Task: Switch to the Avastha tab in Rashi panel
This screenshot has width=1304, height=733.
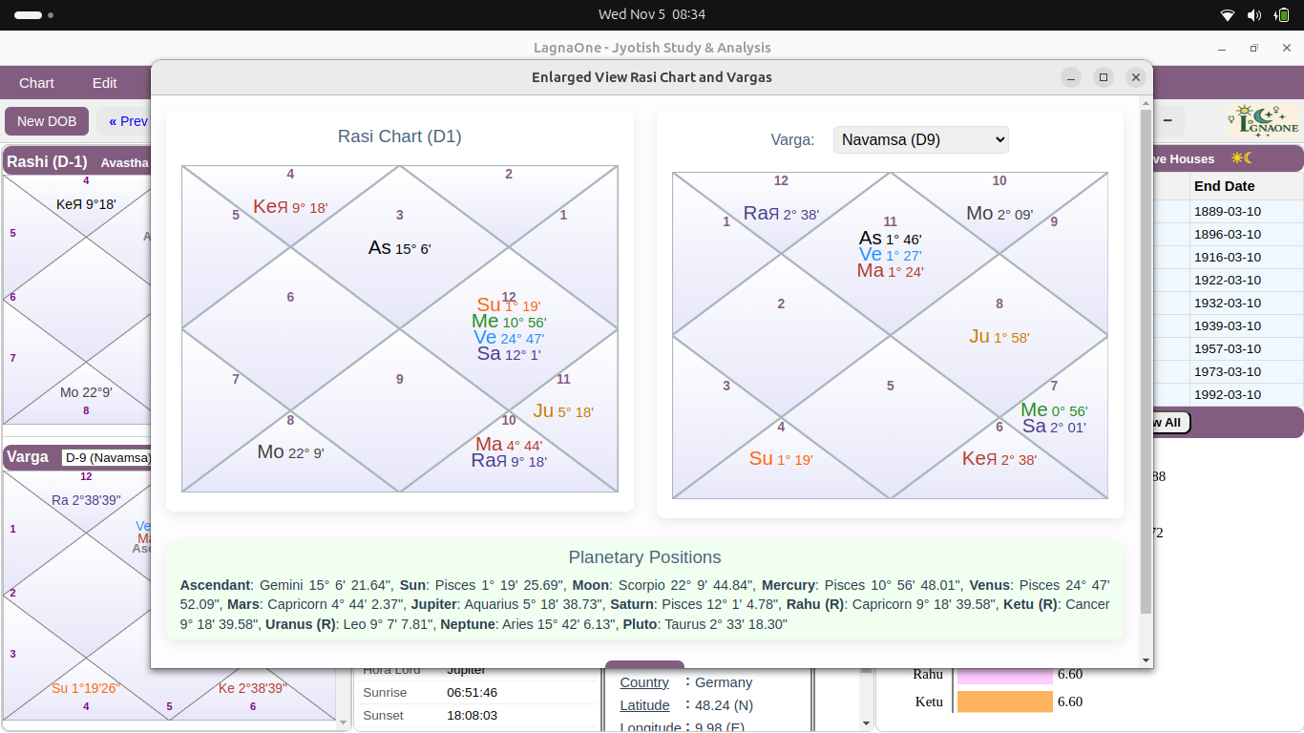Action: [125, 162]
